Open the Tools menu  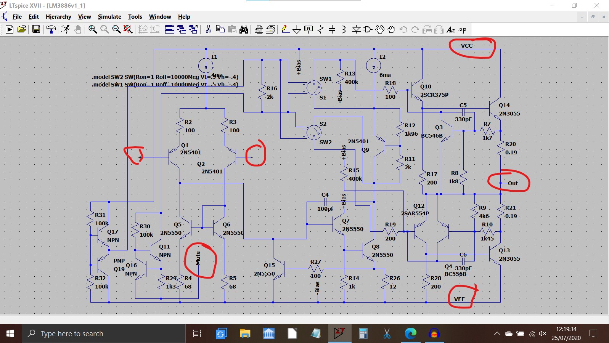[x=135, y=17]
